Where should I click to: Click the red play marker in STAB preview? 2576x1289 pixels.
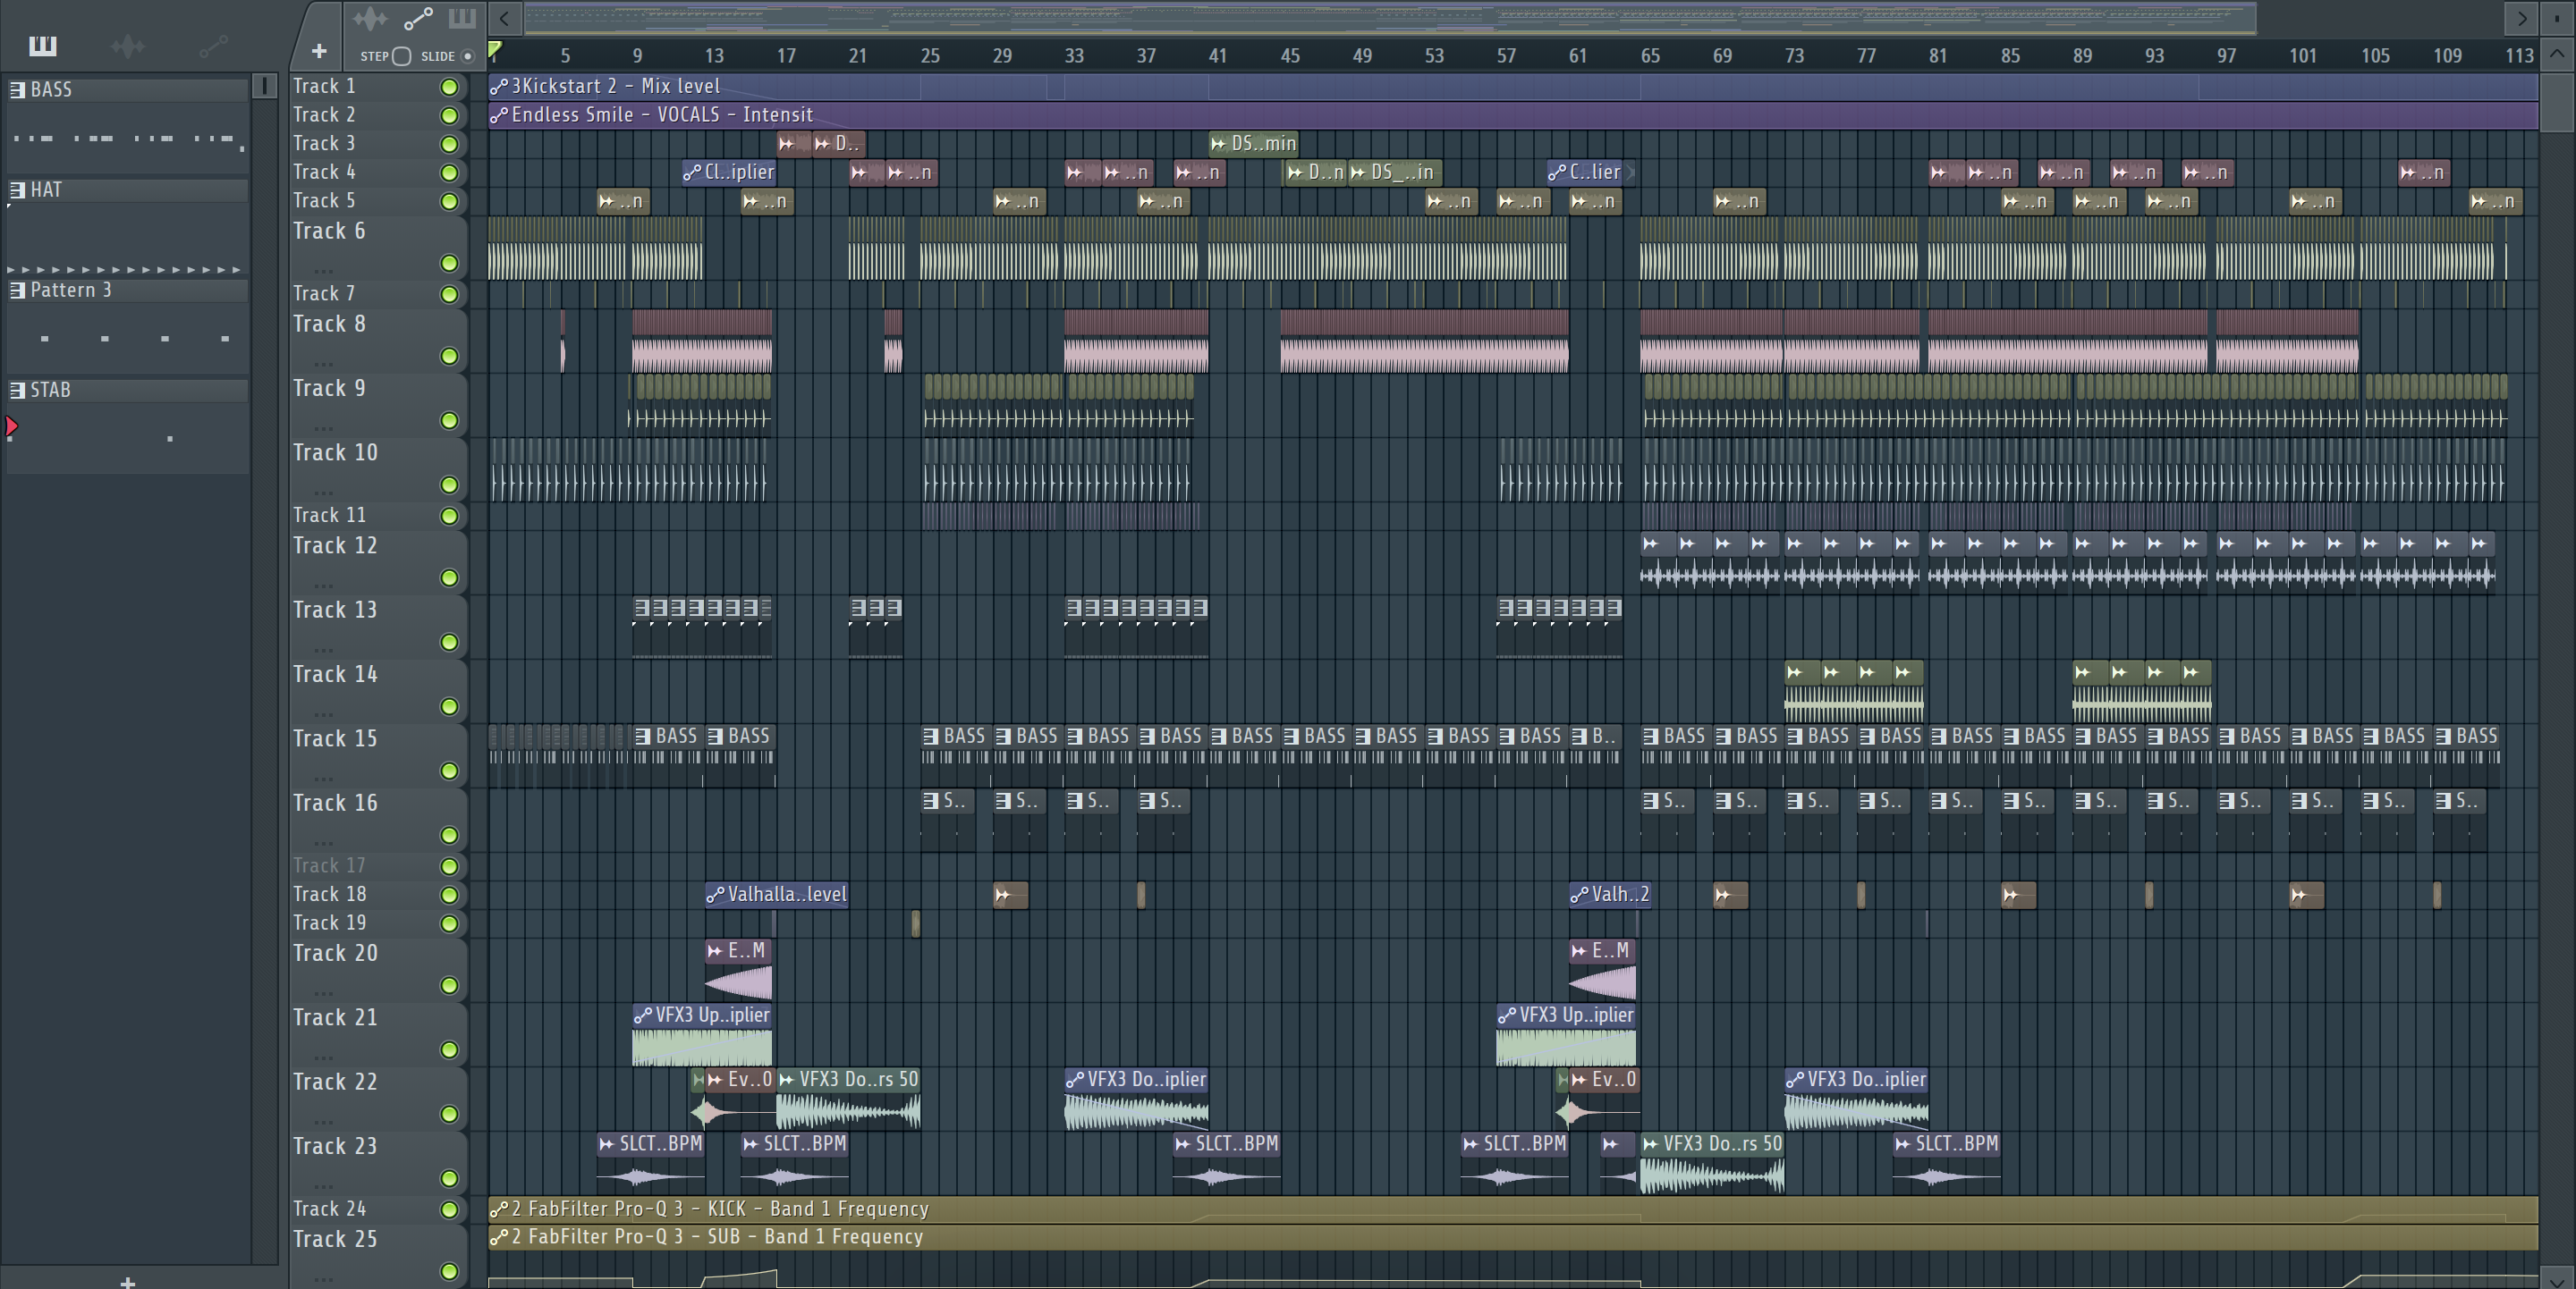tap(12, 427)
